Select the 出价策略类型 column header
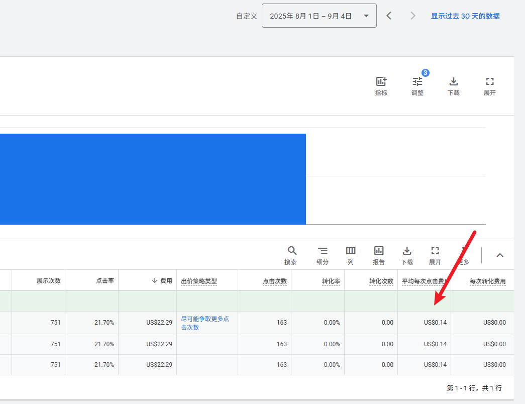Screen dimensions: 525x404 click(199, 281)
